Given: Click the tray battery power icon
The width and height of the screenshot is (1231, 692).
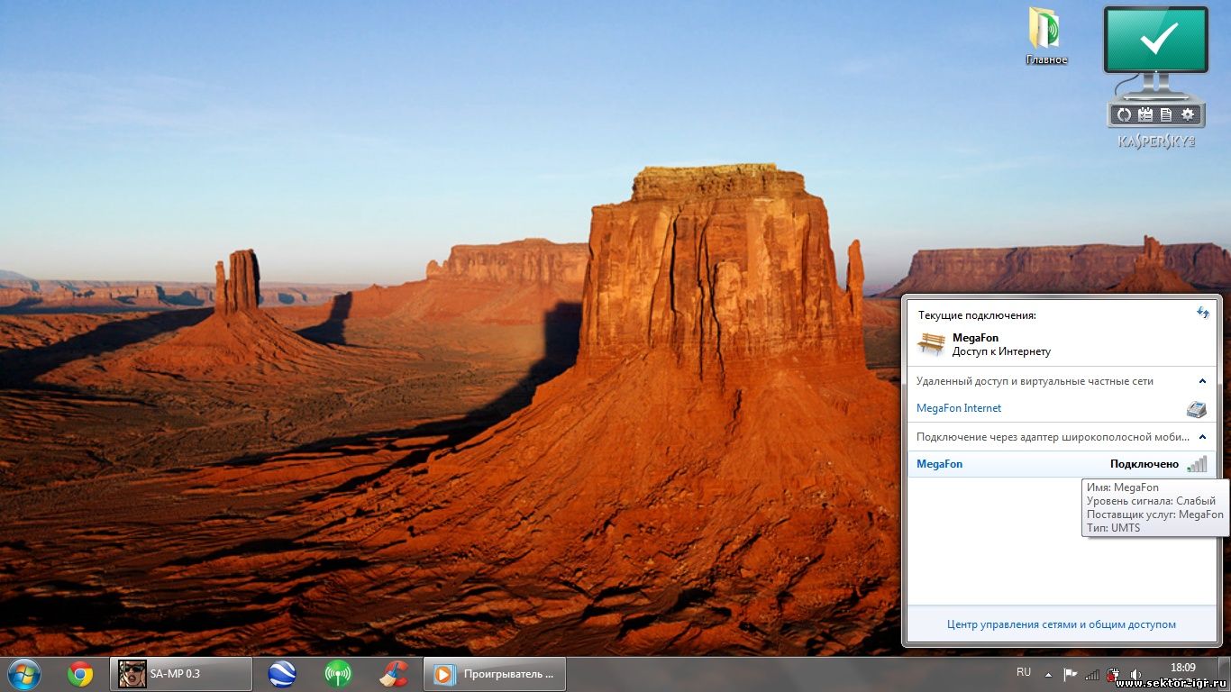Looking at the screenshot, I should (1113, 674).
